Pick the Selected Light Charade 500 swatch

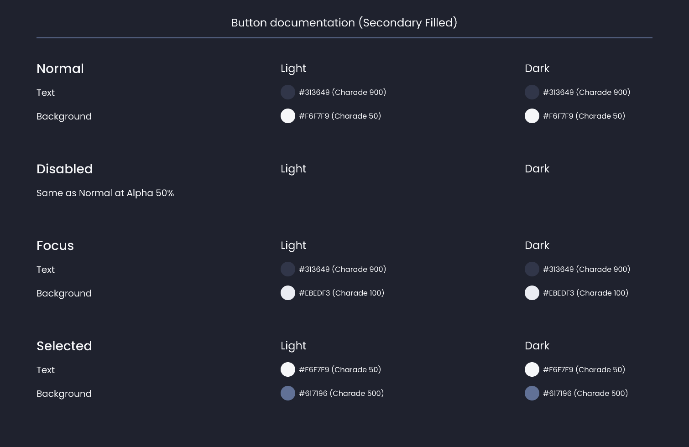(288, 393)
